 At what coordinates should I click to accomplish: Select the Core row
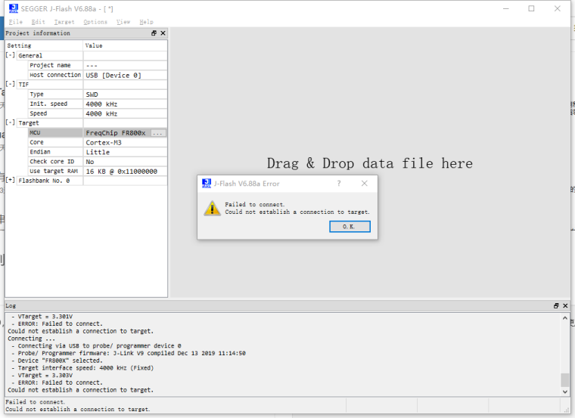[97, 142]
